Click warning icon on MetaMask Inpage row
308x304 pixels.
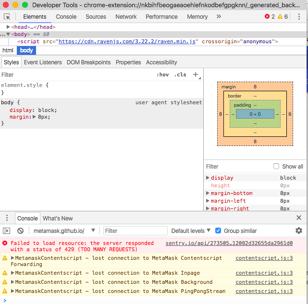(x=5, y=273)
